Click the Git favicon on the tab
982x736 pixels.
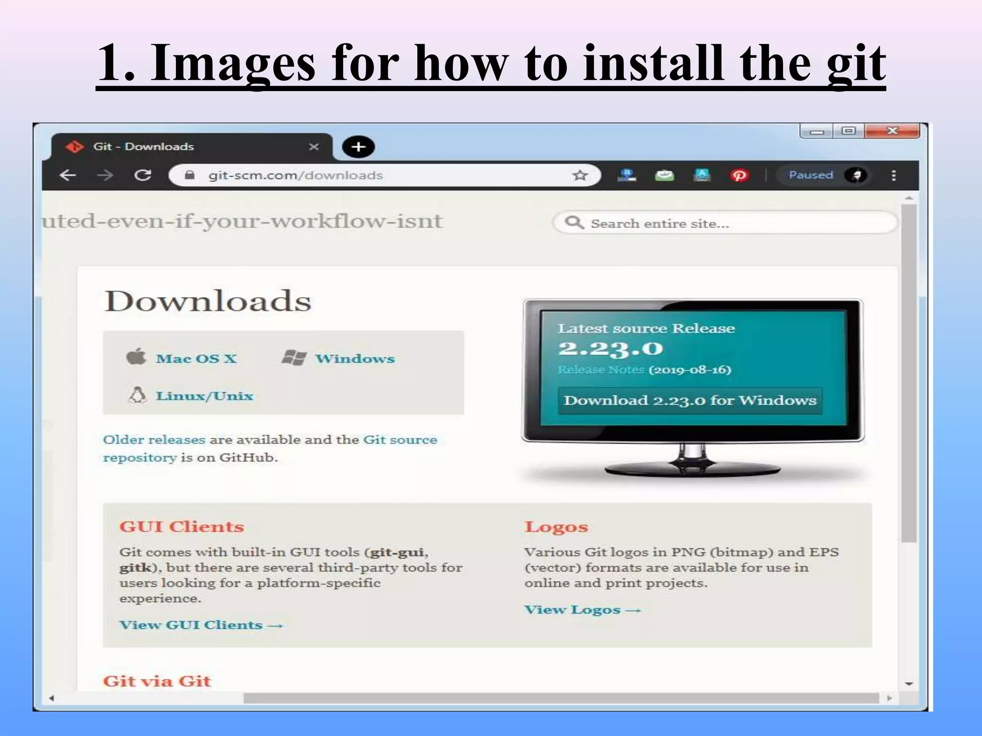[x=74, y=147]
